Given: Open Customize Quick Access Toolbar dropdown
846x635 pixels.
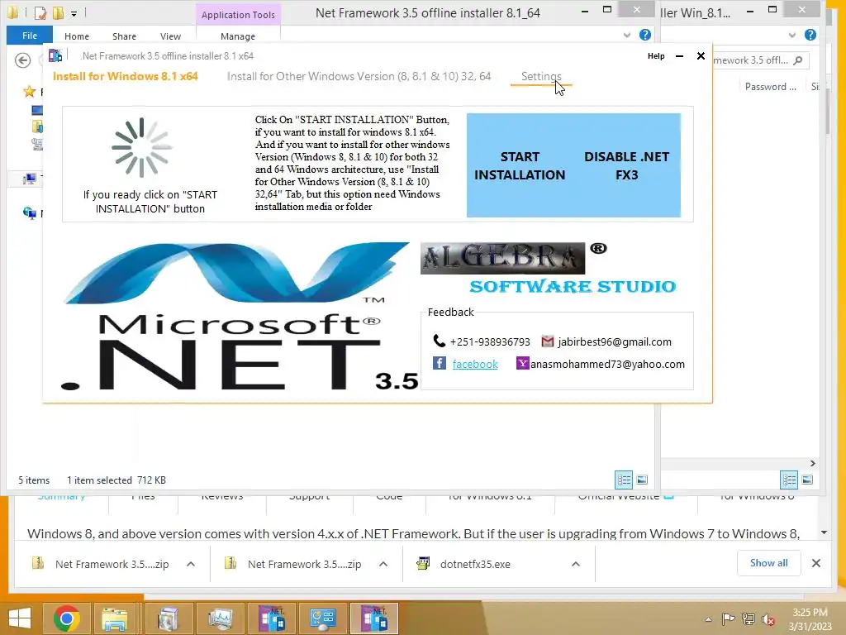Looking at the screenshot, I should click(x=74, y=12).
